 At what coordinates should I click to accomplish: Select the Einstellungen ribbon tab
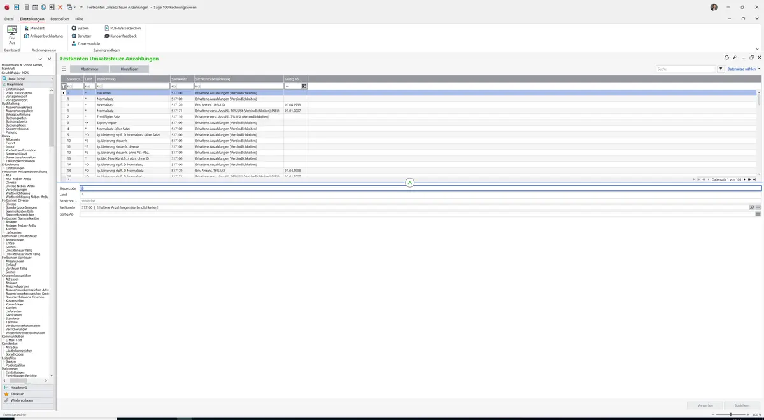32,19
